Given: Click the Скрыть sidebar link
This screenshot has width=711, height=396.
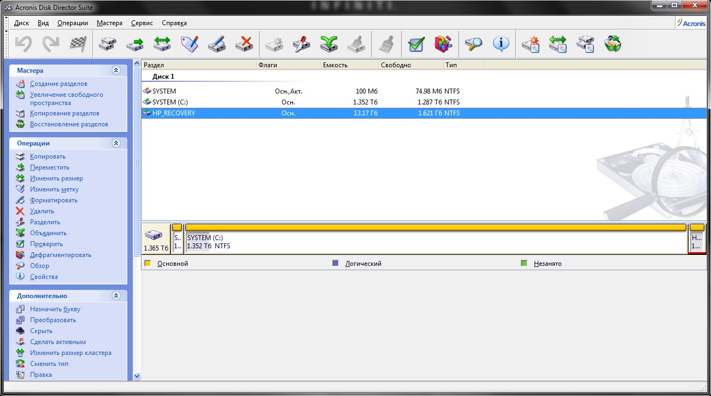Looking at the screenshot, I should (41, 331).
